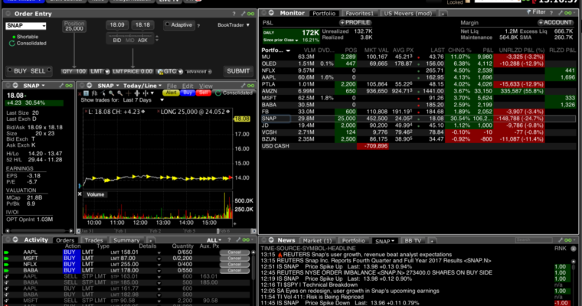
Task: Open Trades tab in Activity
Action: pyautogui.click(x=93, y=240)
